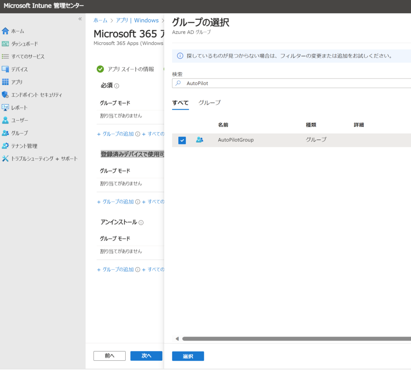Screen dimensions: 411x370
Task: Click the アプリ | Windows breadcrumb link
Action: [x=137, y=20]
